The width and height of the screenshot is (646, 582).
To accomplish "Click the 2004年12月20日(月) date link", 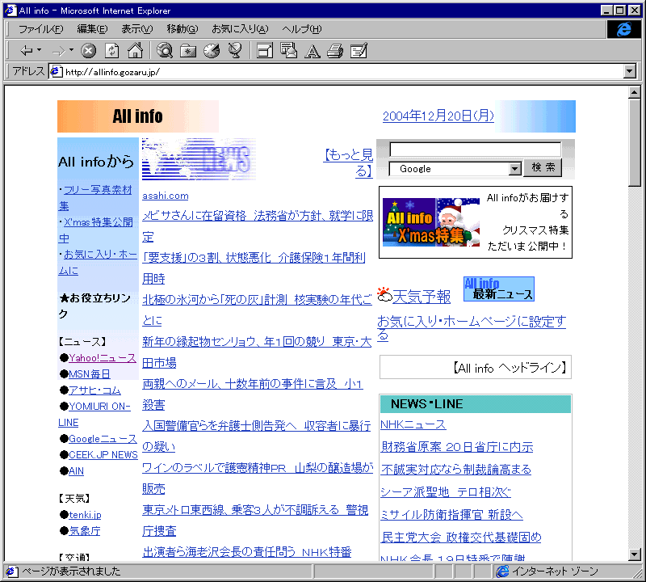I will point(438,116).
